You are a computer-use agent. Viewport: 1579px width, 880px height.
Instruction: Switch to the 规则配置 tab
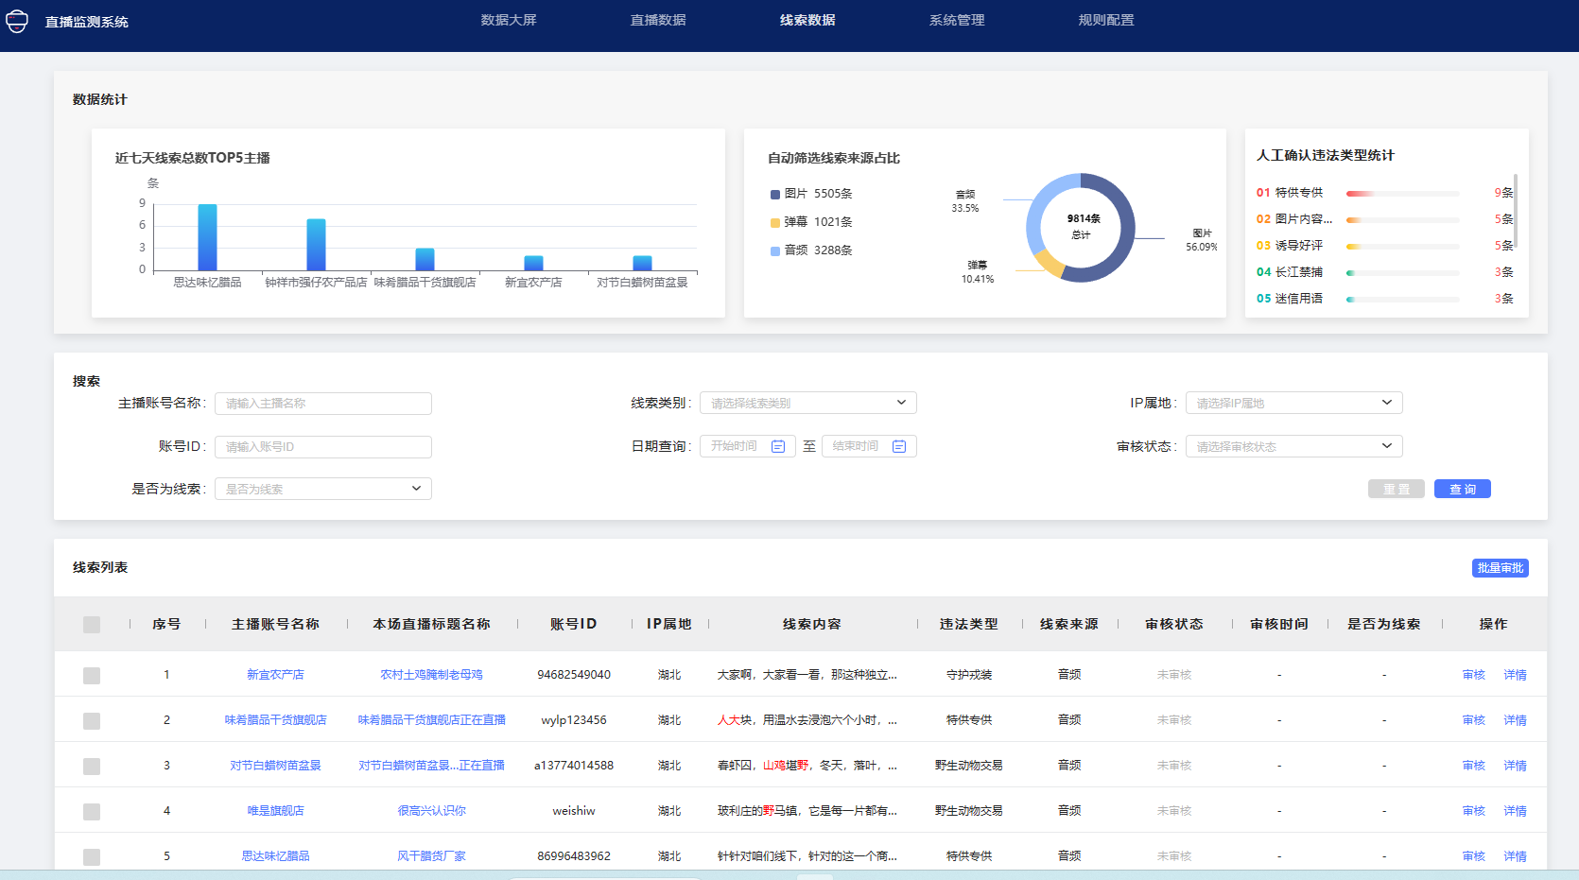tap(1106, 20)
